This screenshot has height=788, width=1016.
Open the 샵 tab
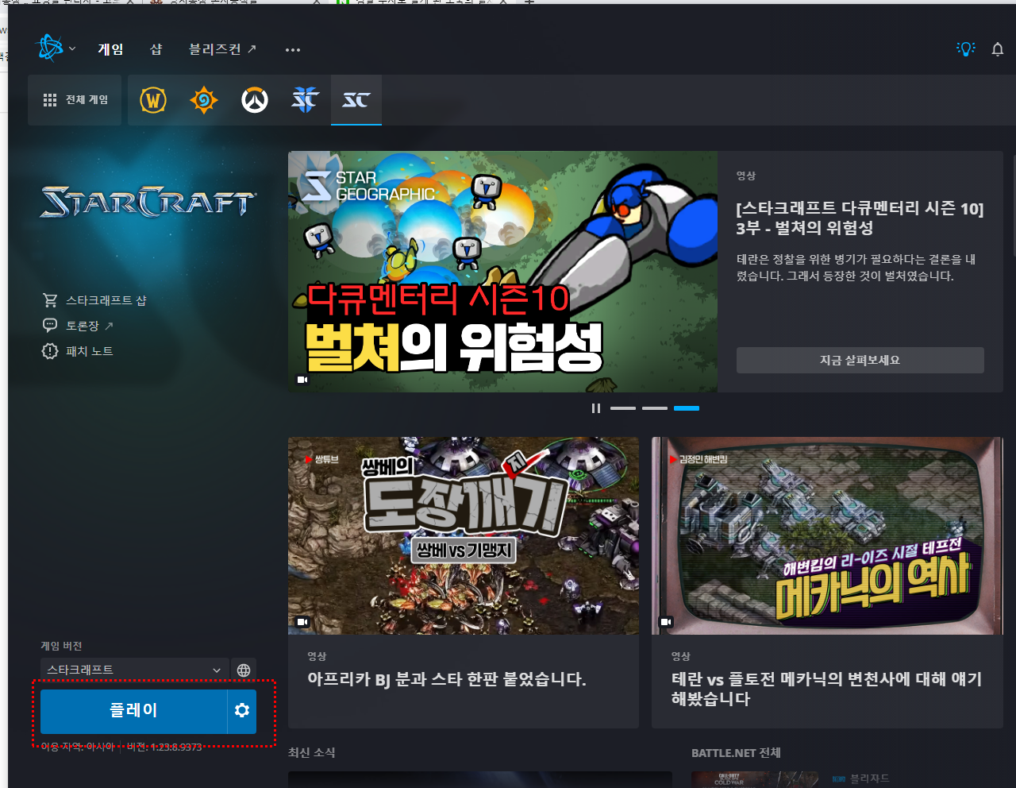point(156,49)
